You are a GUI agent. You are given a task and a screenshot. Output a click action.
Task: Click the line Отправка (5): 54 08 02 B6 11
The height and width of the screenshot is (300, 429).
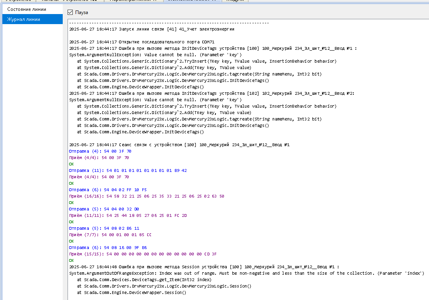tap(104, 228)
